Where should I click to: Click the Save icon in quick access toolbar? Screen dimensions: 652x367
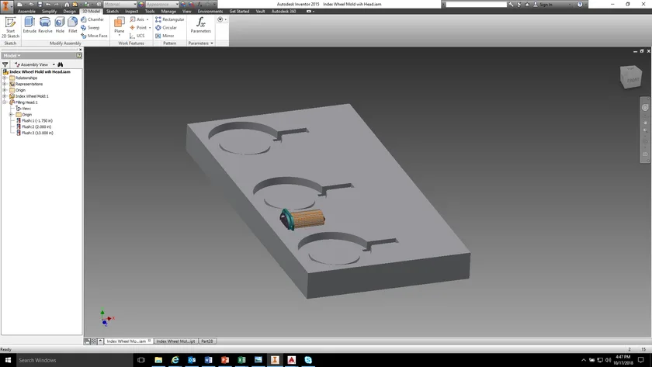click(x=40, y=4)
